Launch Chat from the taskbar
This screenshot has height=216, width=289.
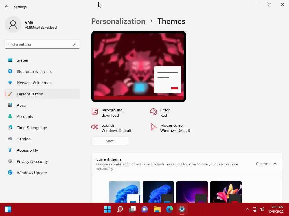coord(145,209)
